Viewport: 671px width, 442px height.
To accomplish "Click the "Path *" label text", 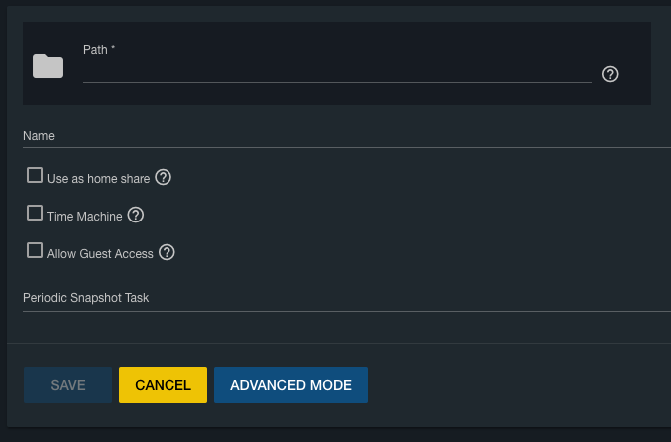I will pyautogui.click(x=99, y=49).
